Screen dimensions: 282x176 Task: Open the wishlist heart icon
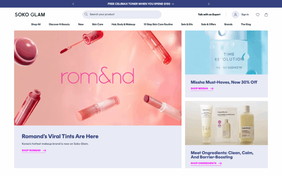point(258,15)
